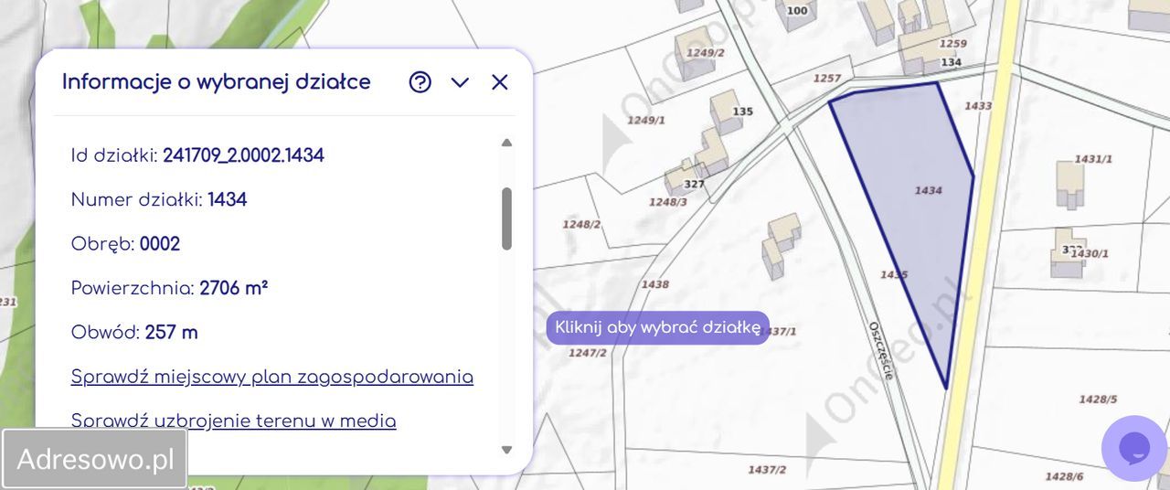Click parcel label 1248/3 on map
1170x490 pixels.
click(668, 202)
